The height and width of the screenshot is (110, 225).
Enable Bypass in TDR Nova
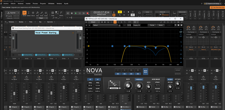(x=178, y=70)
